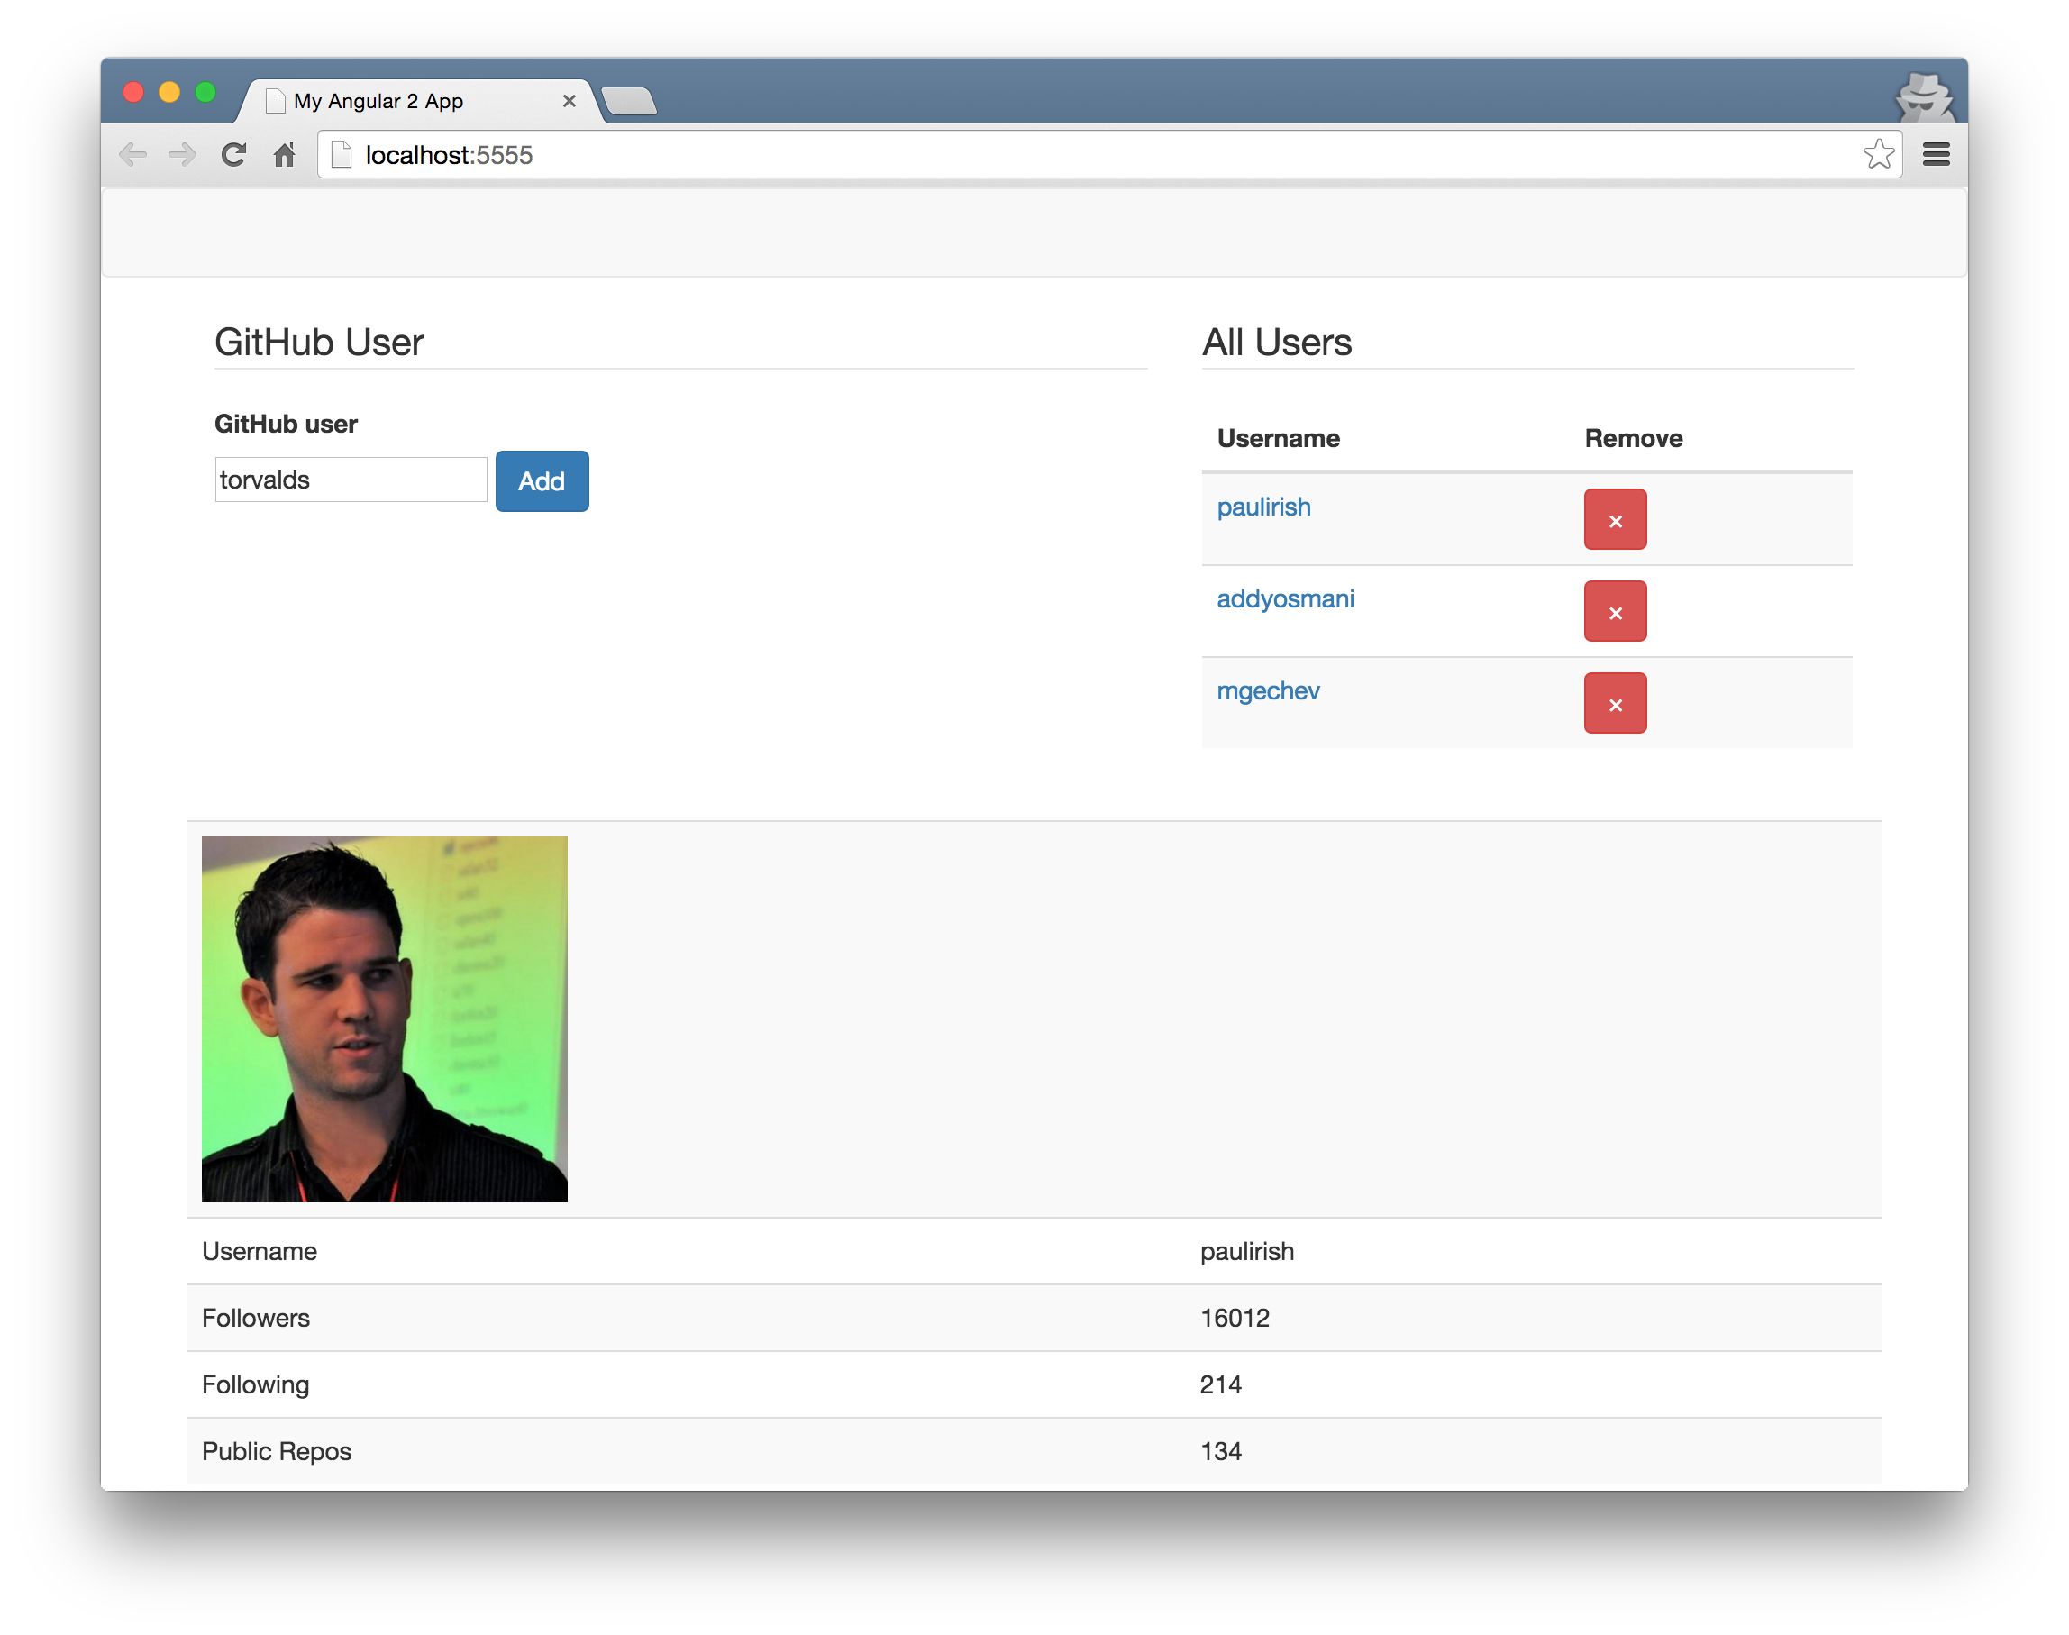Click the browser back arrow
The image size is (2069, 1635).
133,154
